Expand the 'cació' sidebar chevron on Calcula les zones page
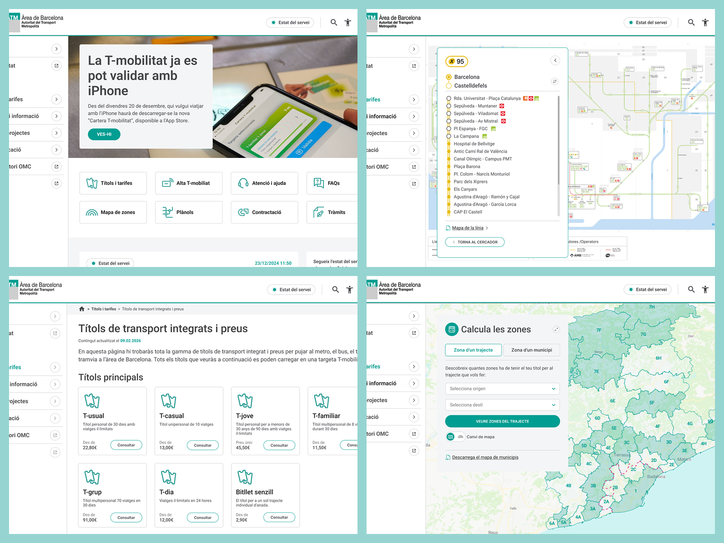The height and width of the screenshot is (543, 724). coord(414,417)
